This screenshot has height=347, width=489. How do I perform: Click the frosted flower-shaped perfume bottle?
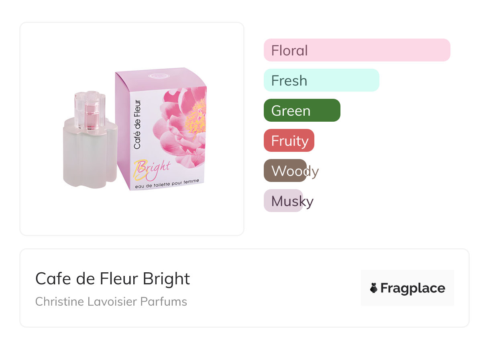[x=90, y=157]
